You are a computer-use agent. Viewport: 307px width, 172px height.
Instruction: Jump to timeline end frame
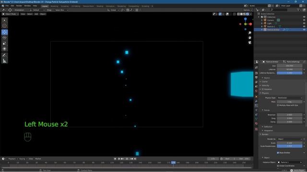pos(135,159)
